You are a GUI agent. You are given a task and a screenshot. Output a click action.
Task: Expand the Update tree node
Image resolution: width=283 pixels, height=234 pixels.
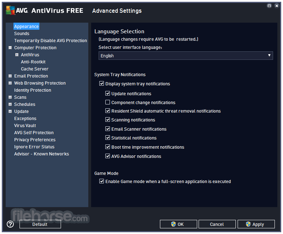(10, 111)
